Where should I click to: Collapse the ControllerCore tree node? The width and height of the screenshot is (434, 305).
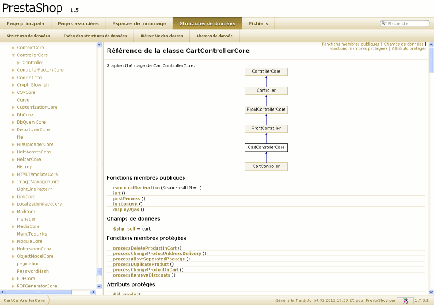click(13, 55)
